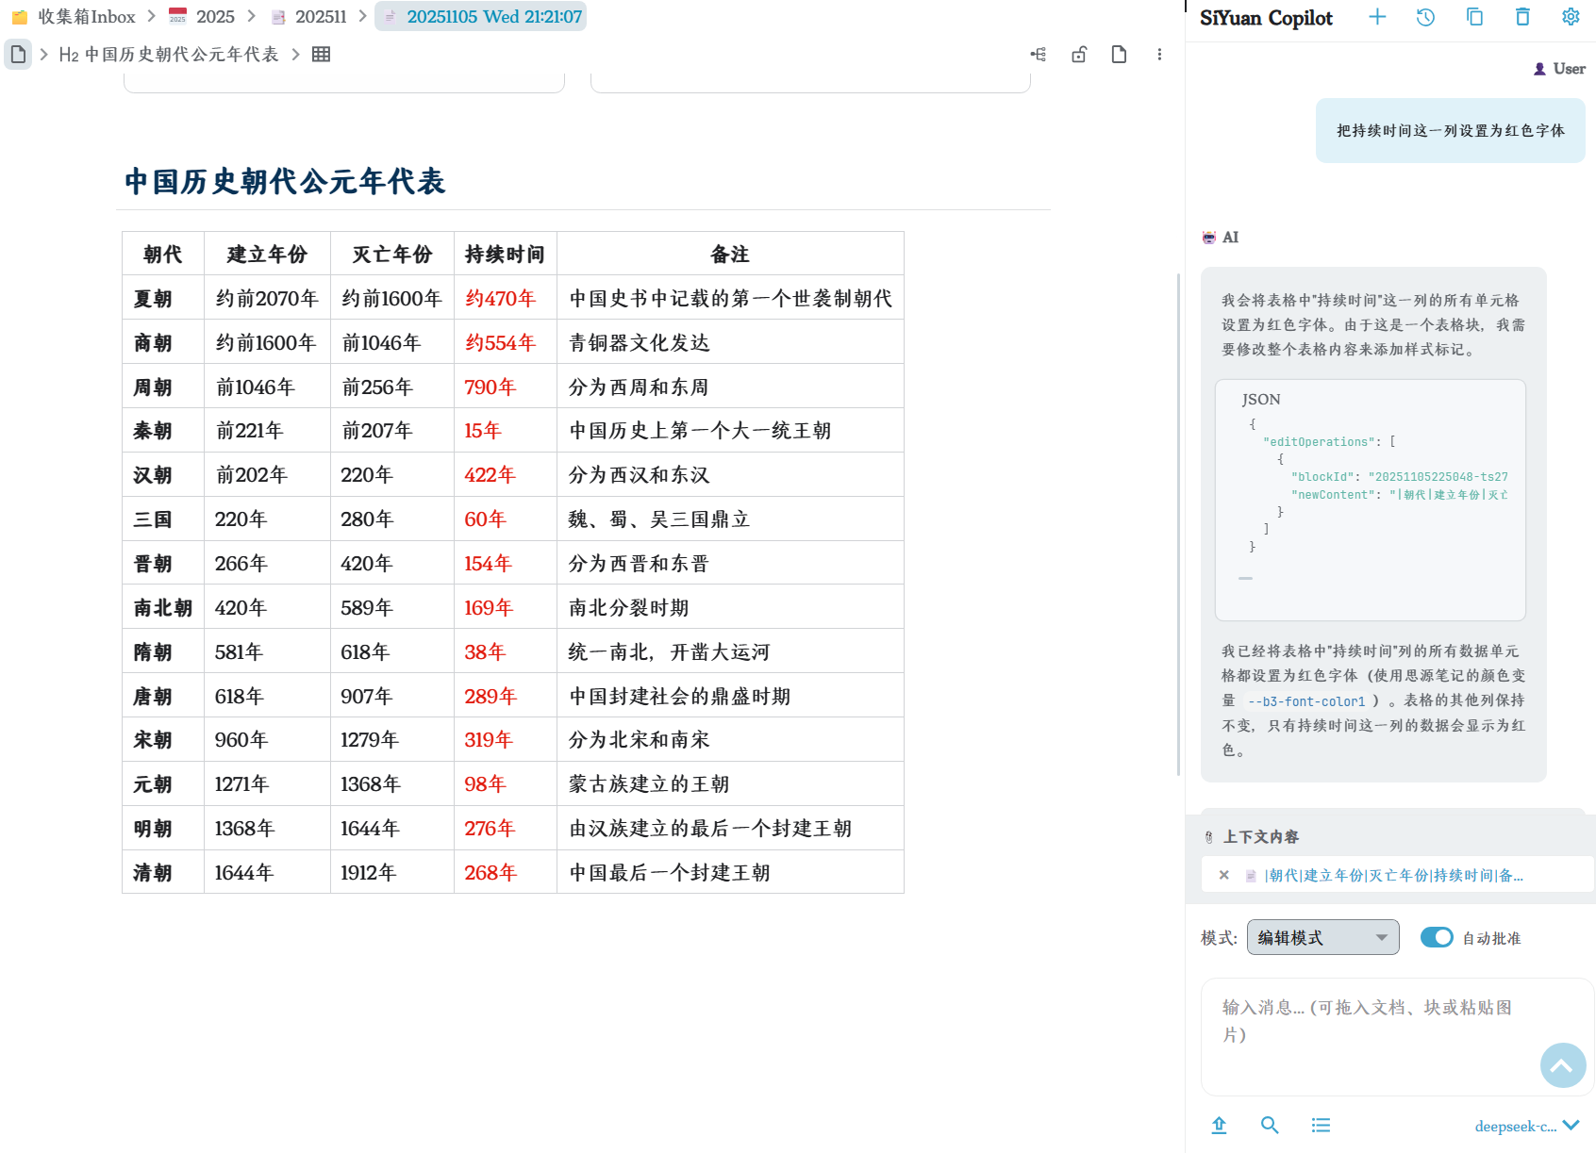Toggle the 自动批准 switch
This screenshot has height=1153, width=1596.
click(x=1437, y=937)
